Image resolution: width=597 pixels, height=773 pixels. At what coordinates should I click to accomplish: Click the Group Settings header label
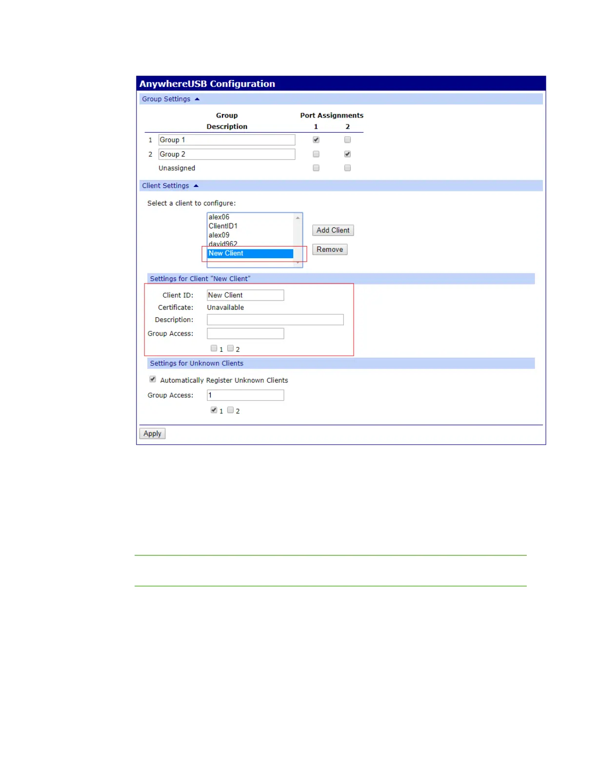pyautogui.click(x=166, y=99)
